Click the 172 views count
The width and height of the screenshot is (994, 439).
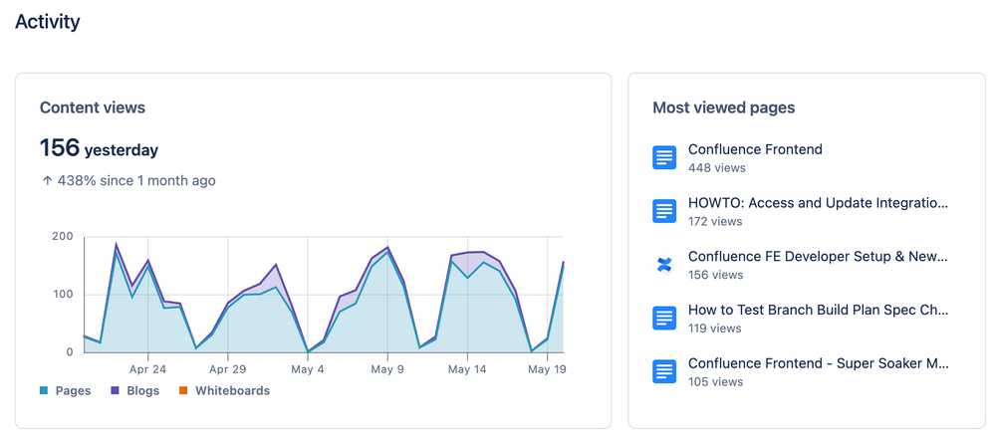click(715, 222)
